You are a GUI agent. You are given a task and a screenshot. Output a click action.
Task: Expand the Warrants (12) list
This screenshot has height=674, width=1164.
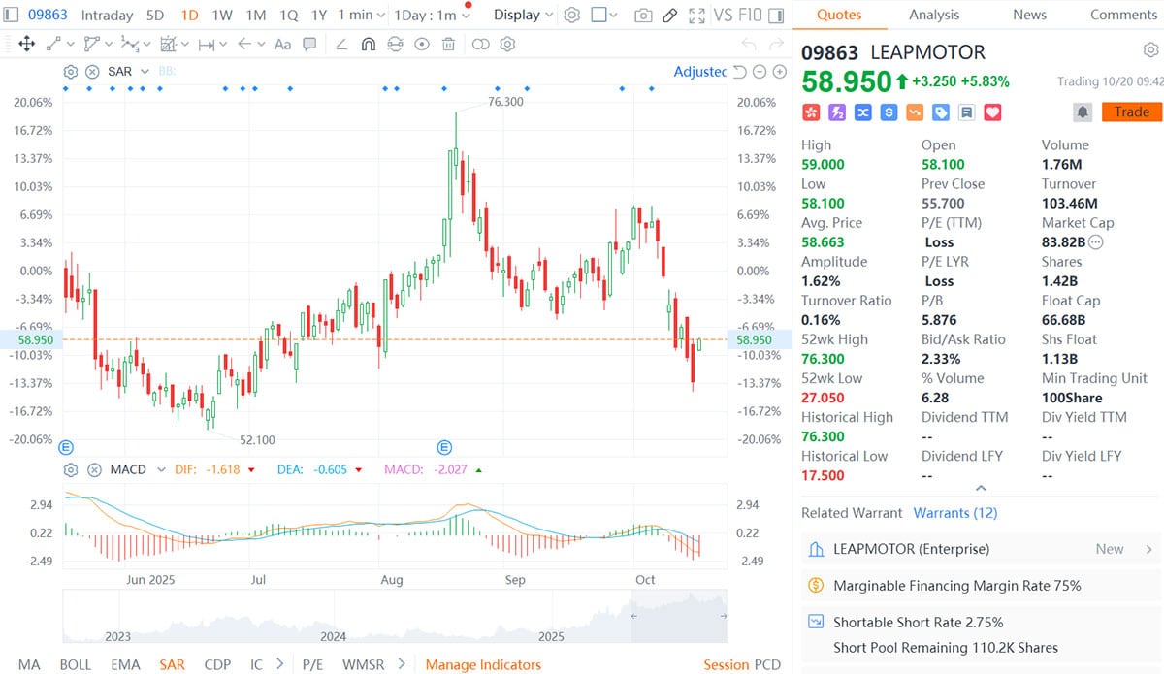coord(954,512)
